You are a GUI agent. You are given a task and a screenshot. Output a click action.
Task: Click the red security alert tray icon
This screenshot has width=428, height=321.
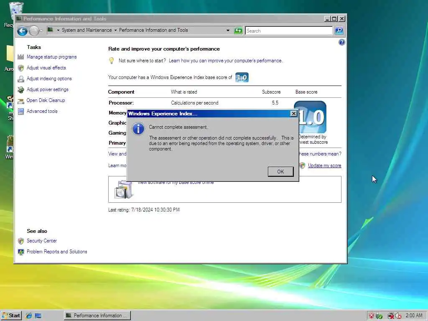pyautogui.click(x=372, y=316)
